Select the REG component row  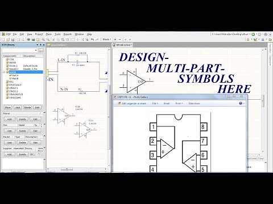[x=23, y=82]
